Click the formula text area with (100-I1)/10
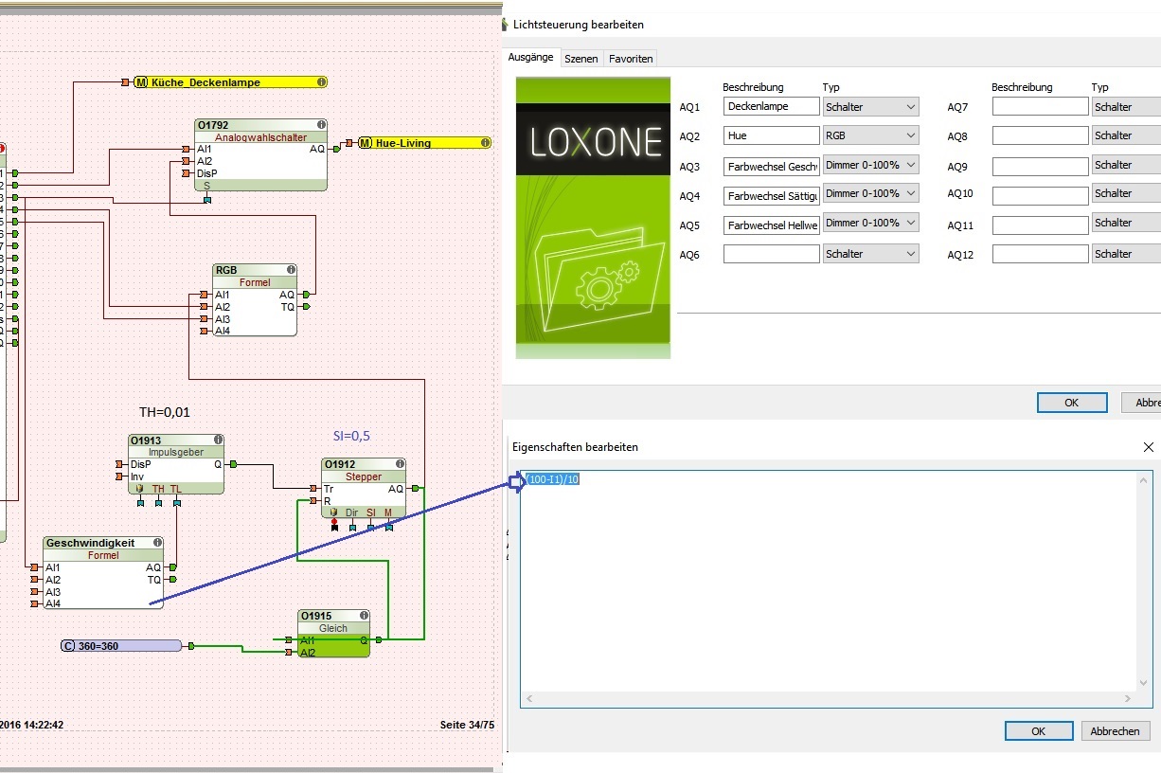The height and width of the screenshot is (773, 1161). pos(829,587)
